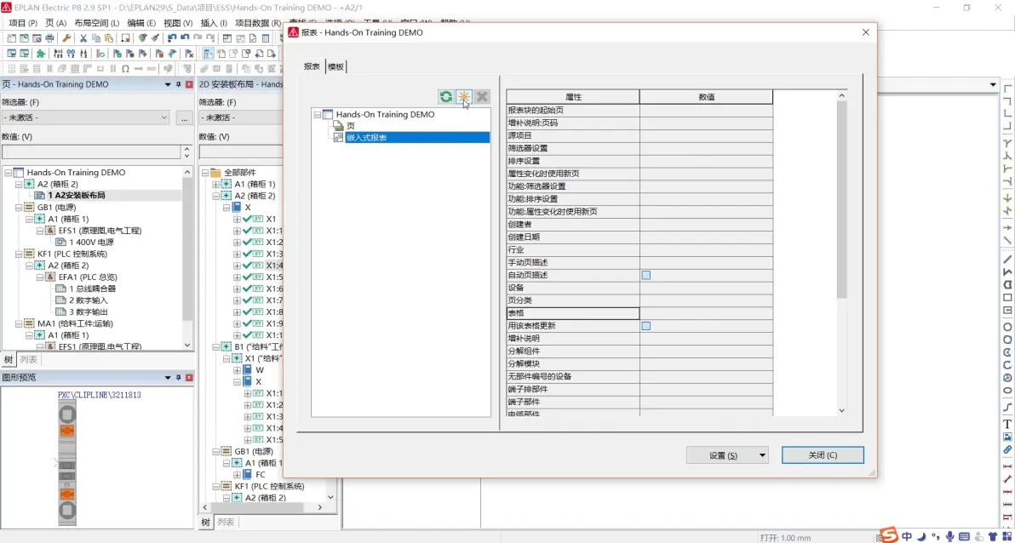
Task: Select the Text T tool in right toolbar
Action: tap(1007, 424)
